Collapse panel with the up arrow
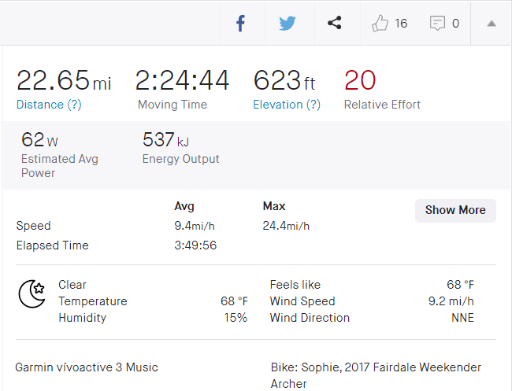 point(491,24)
